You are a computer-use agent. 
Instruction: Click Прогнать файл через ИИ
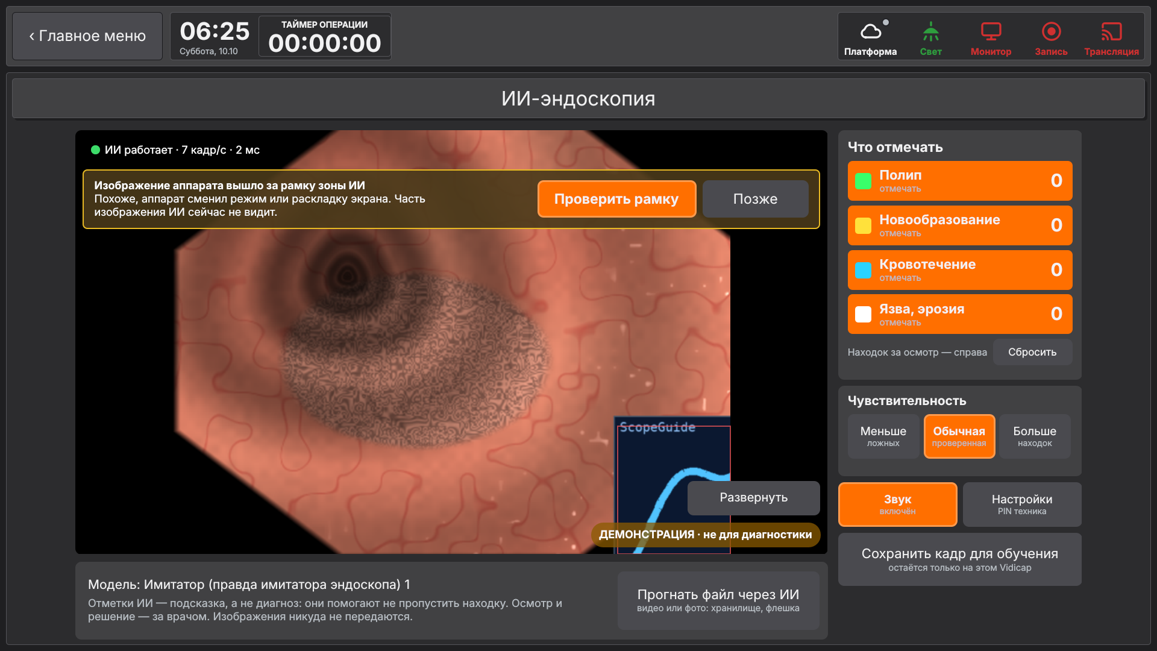click(718, 600)
